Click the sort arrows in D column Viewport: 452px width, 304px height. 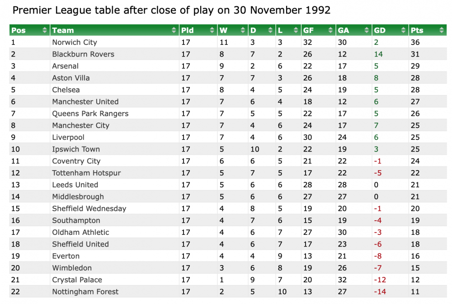271,30
